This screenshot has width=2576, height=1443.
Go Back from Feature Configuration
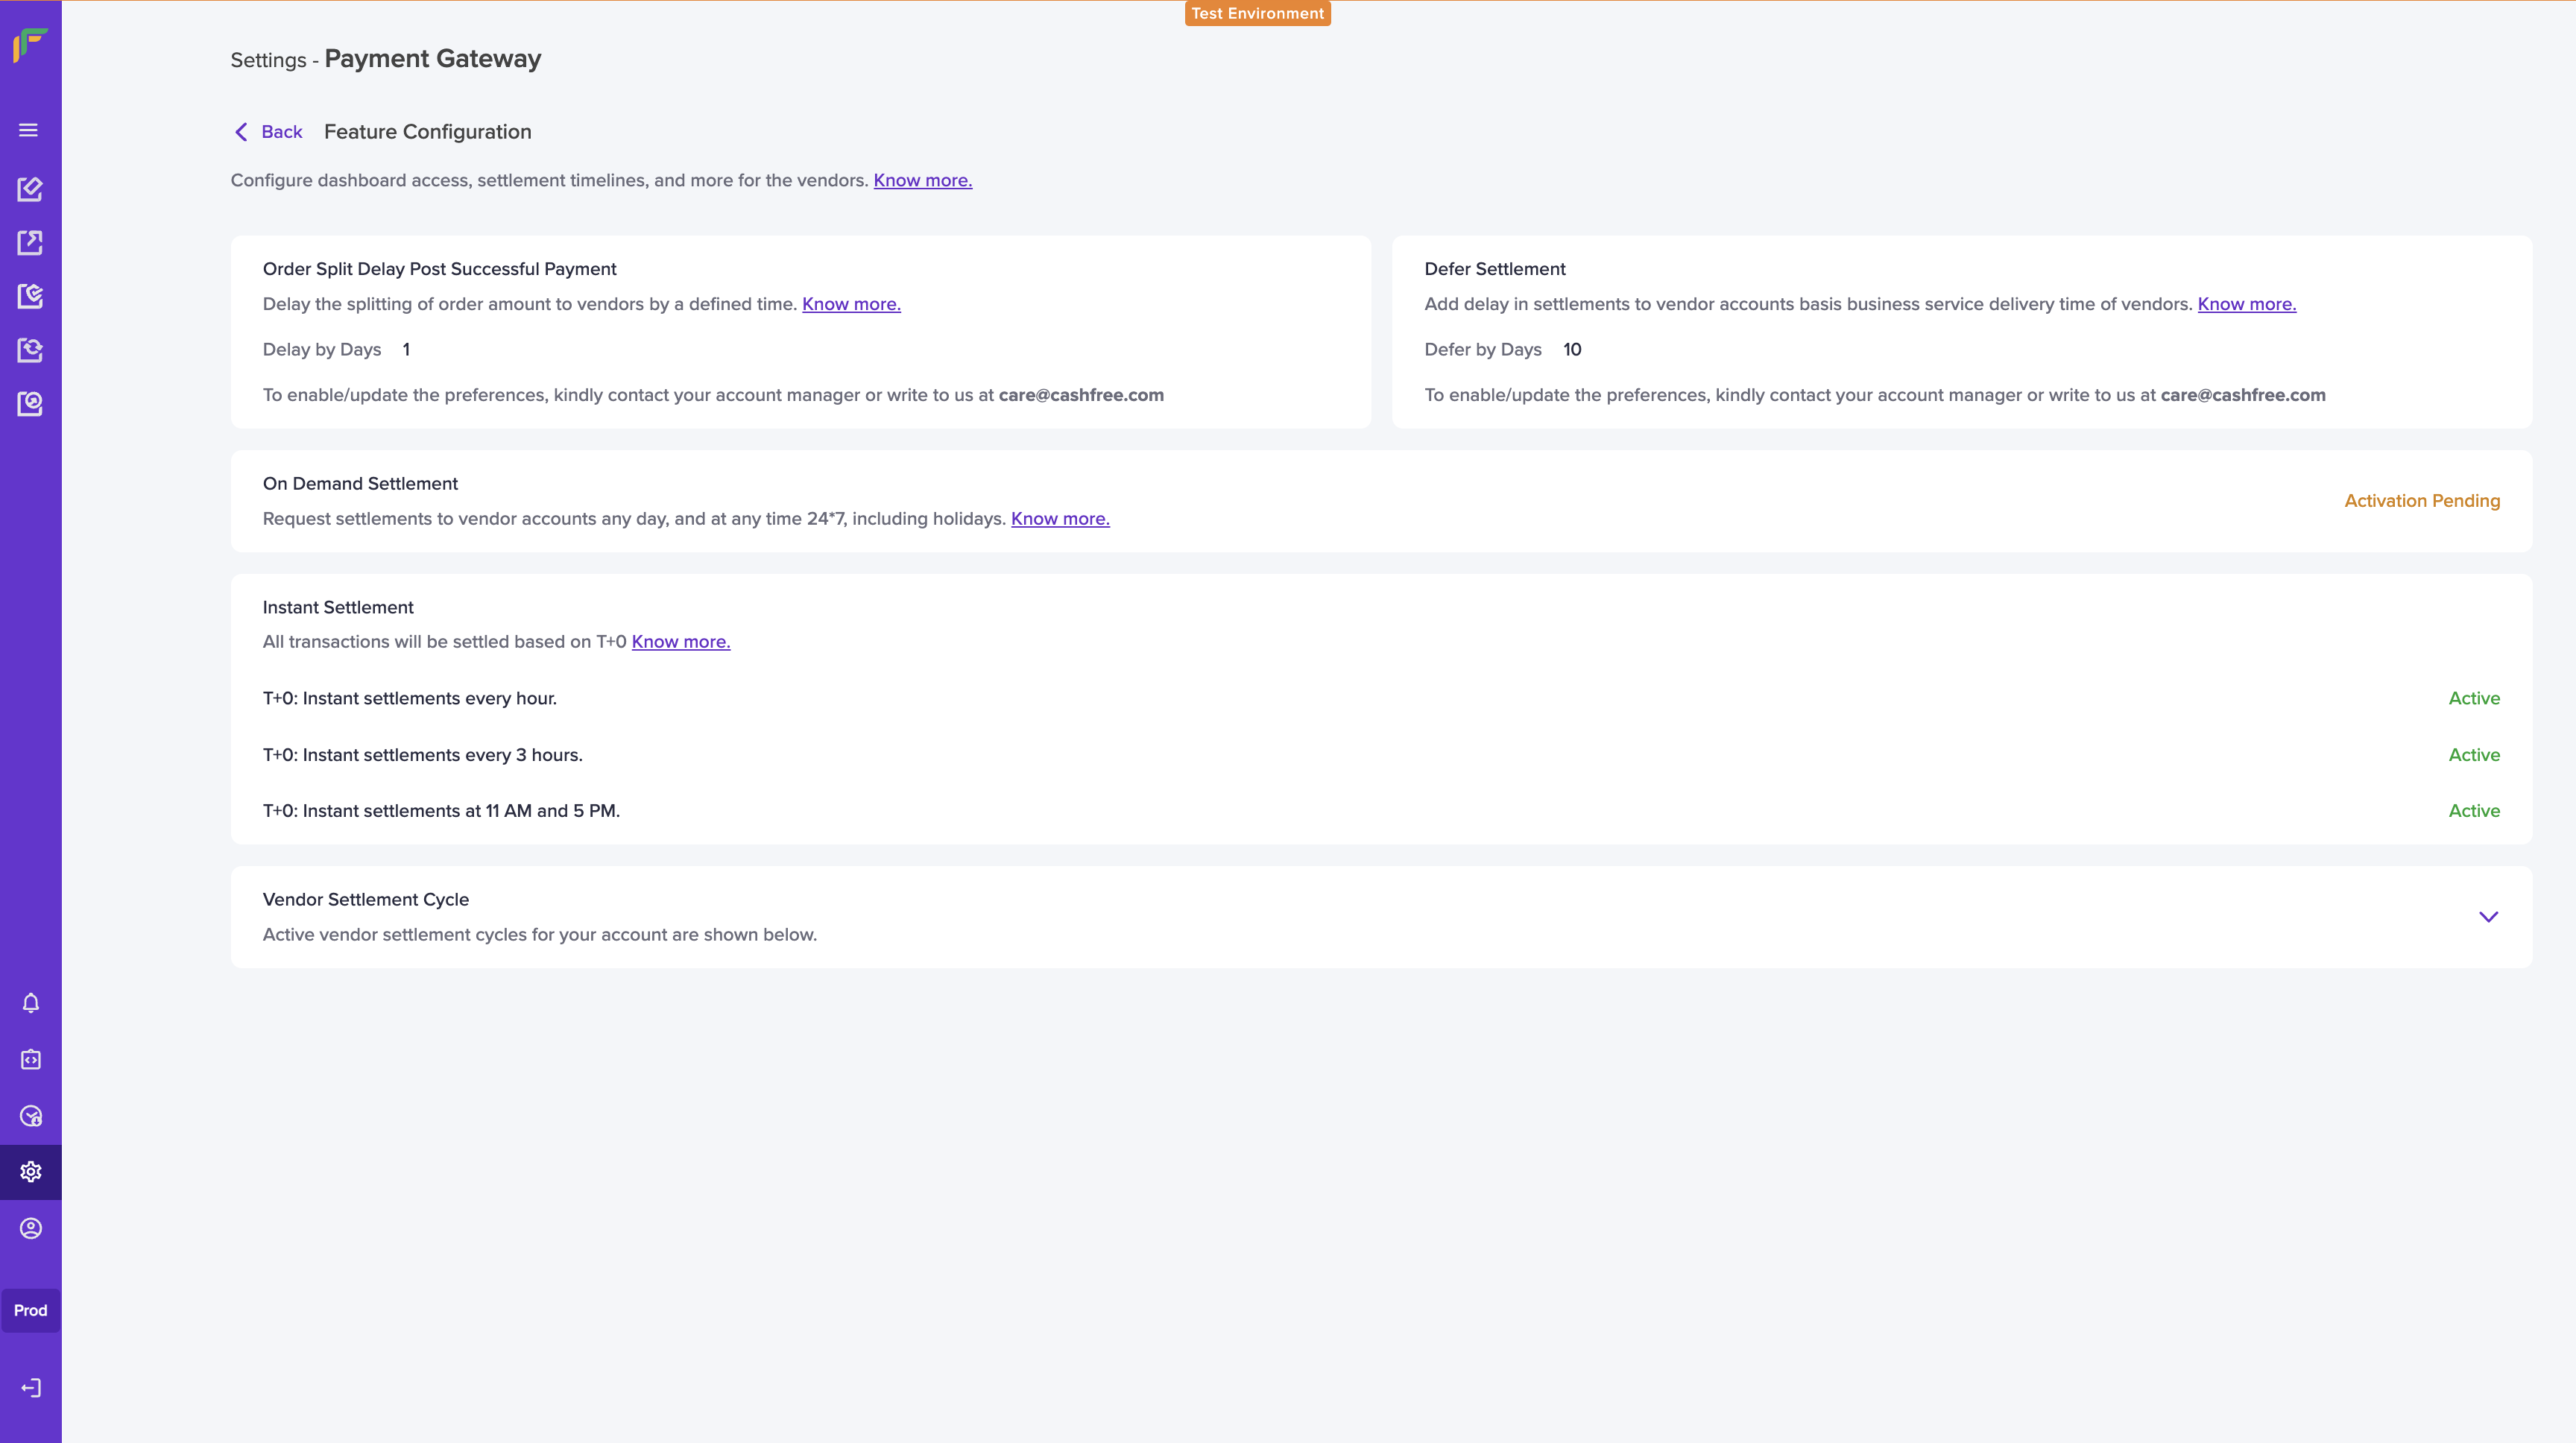tap(268, 132)
